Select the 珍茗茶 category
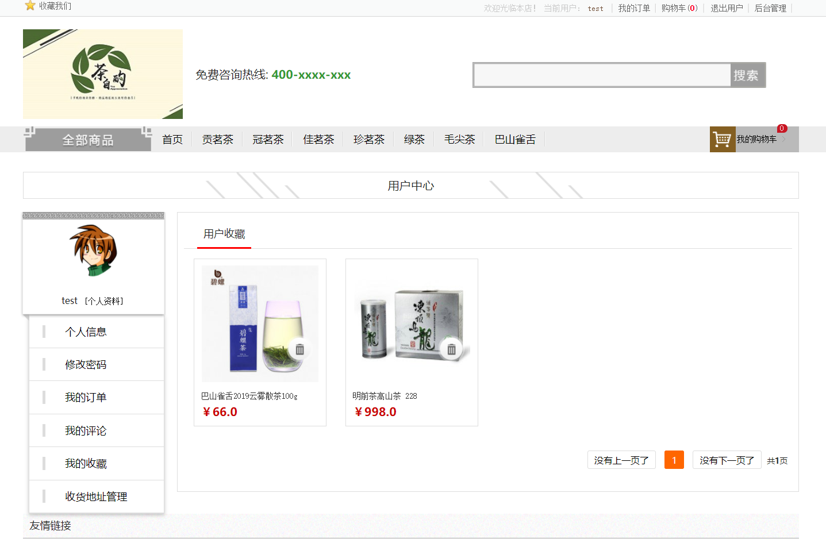The image size is (826, 539). point(369,139)
